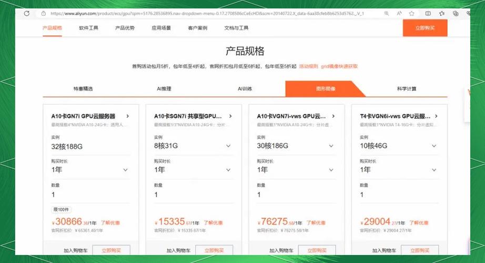The width and height of the screenshot is (485, 263).
Task: Click 了解优惠 next to ¥76275 price
Action: [316, 223]
